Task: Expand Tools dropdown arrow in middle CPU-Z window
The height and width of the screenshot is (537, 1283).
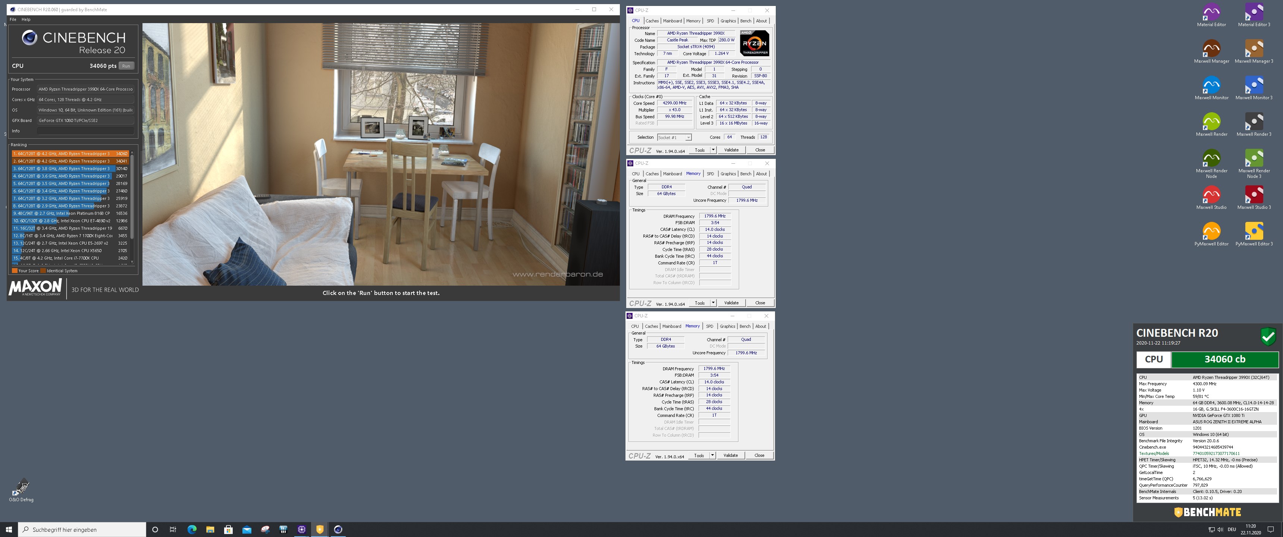Action: [x=713, y=303]
